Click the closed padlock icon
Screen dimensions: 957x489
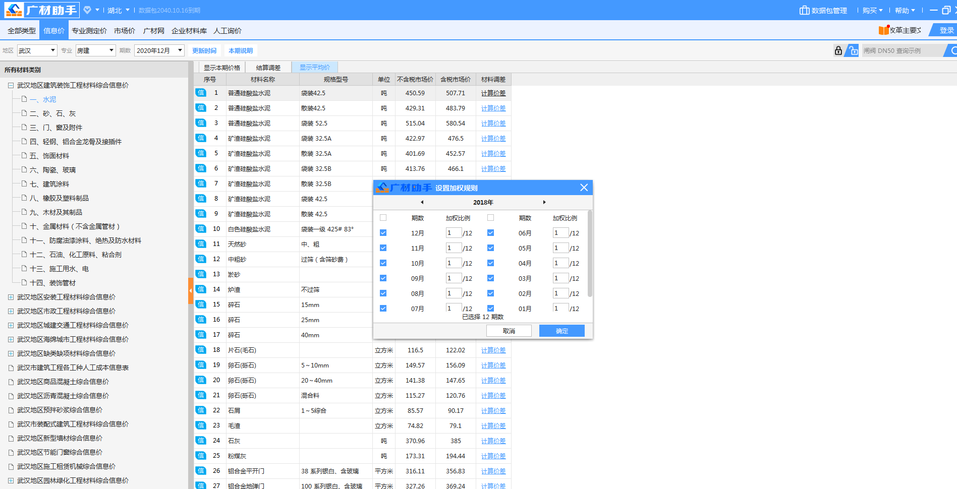click(x=838, y=50)
